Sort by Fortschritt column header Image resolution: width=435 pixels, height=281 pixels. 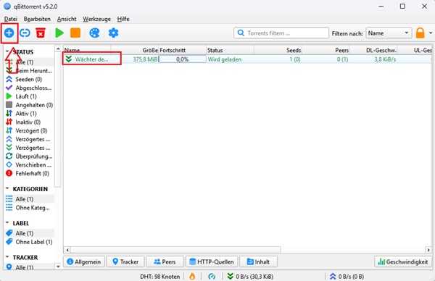point(182,50)
